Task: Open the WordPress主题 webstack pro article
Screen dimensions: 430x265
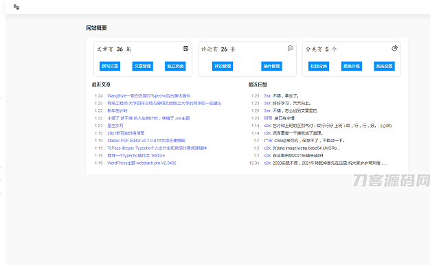Action: click(x=142, y=163)
